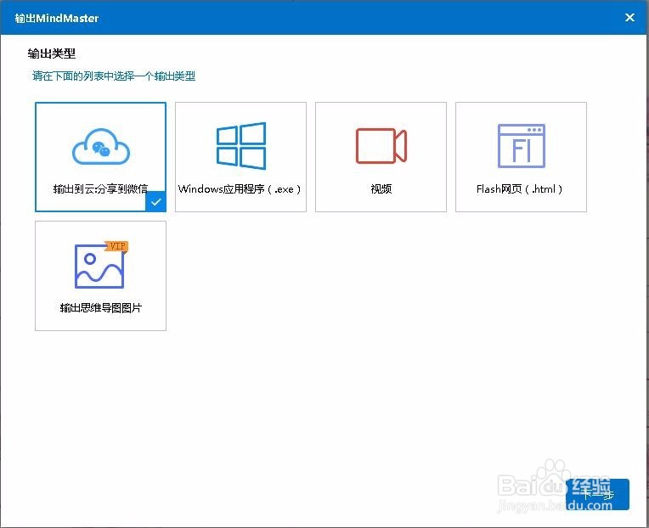Click the 输出思维导图图片 label
Viewport: 649px width, 528px height.
(100, 307)
